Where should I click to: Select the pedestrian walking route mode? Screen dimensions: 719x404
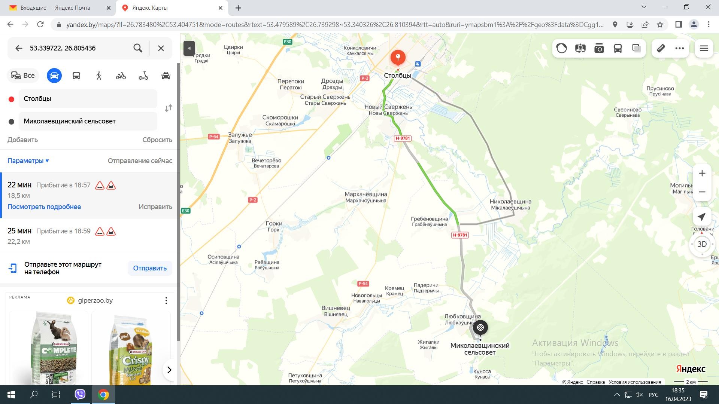(x=99, y=76)
